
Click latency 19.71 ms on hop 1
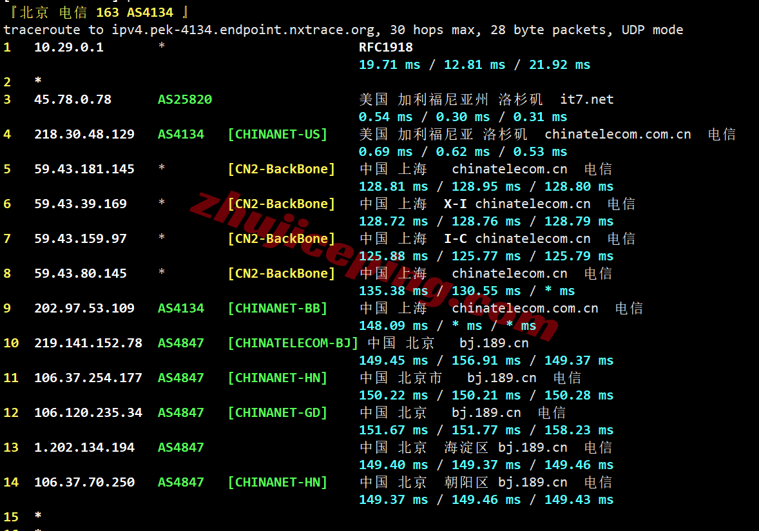pos(390,65)
